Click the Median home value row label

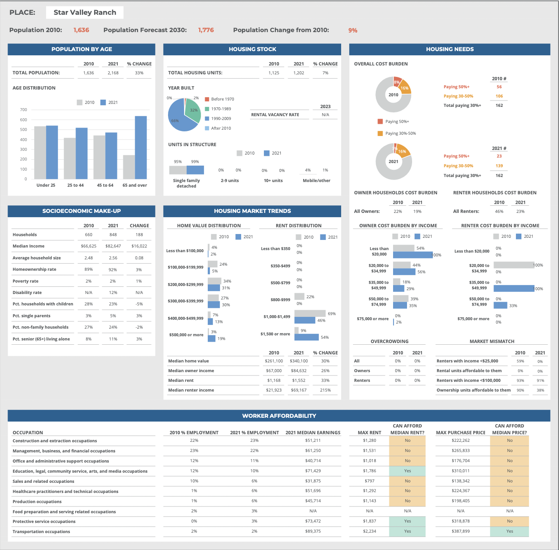tap(188, 361)
